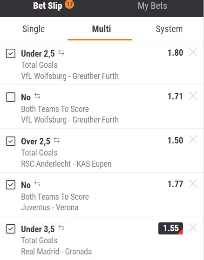The image size is (204, 260).
Task: Click swap arrows beside Juventus No pick
Action: click(37, 184)
